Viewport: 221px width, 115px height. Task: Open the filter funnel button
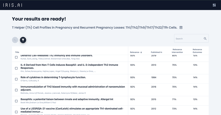click(23, 40)
